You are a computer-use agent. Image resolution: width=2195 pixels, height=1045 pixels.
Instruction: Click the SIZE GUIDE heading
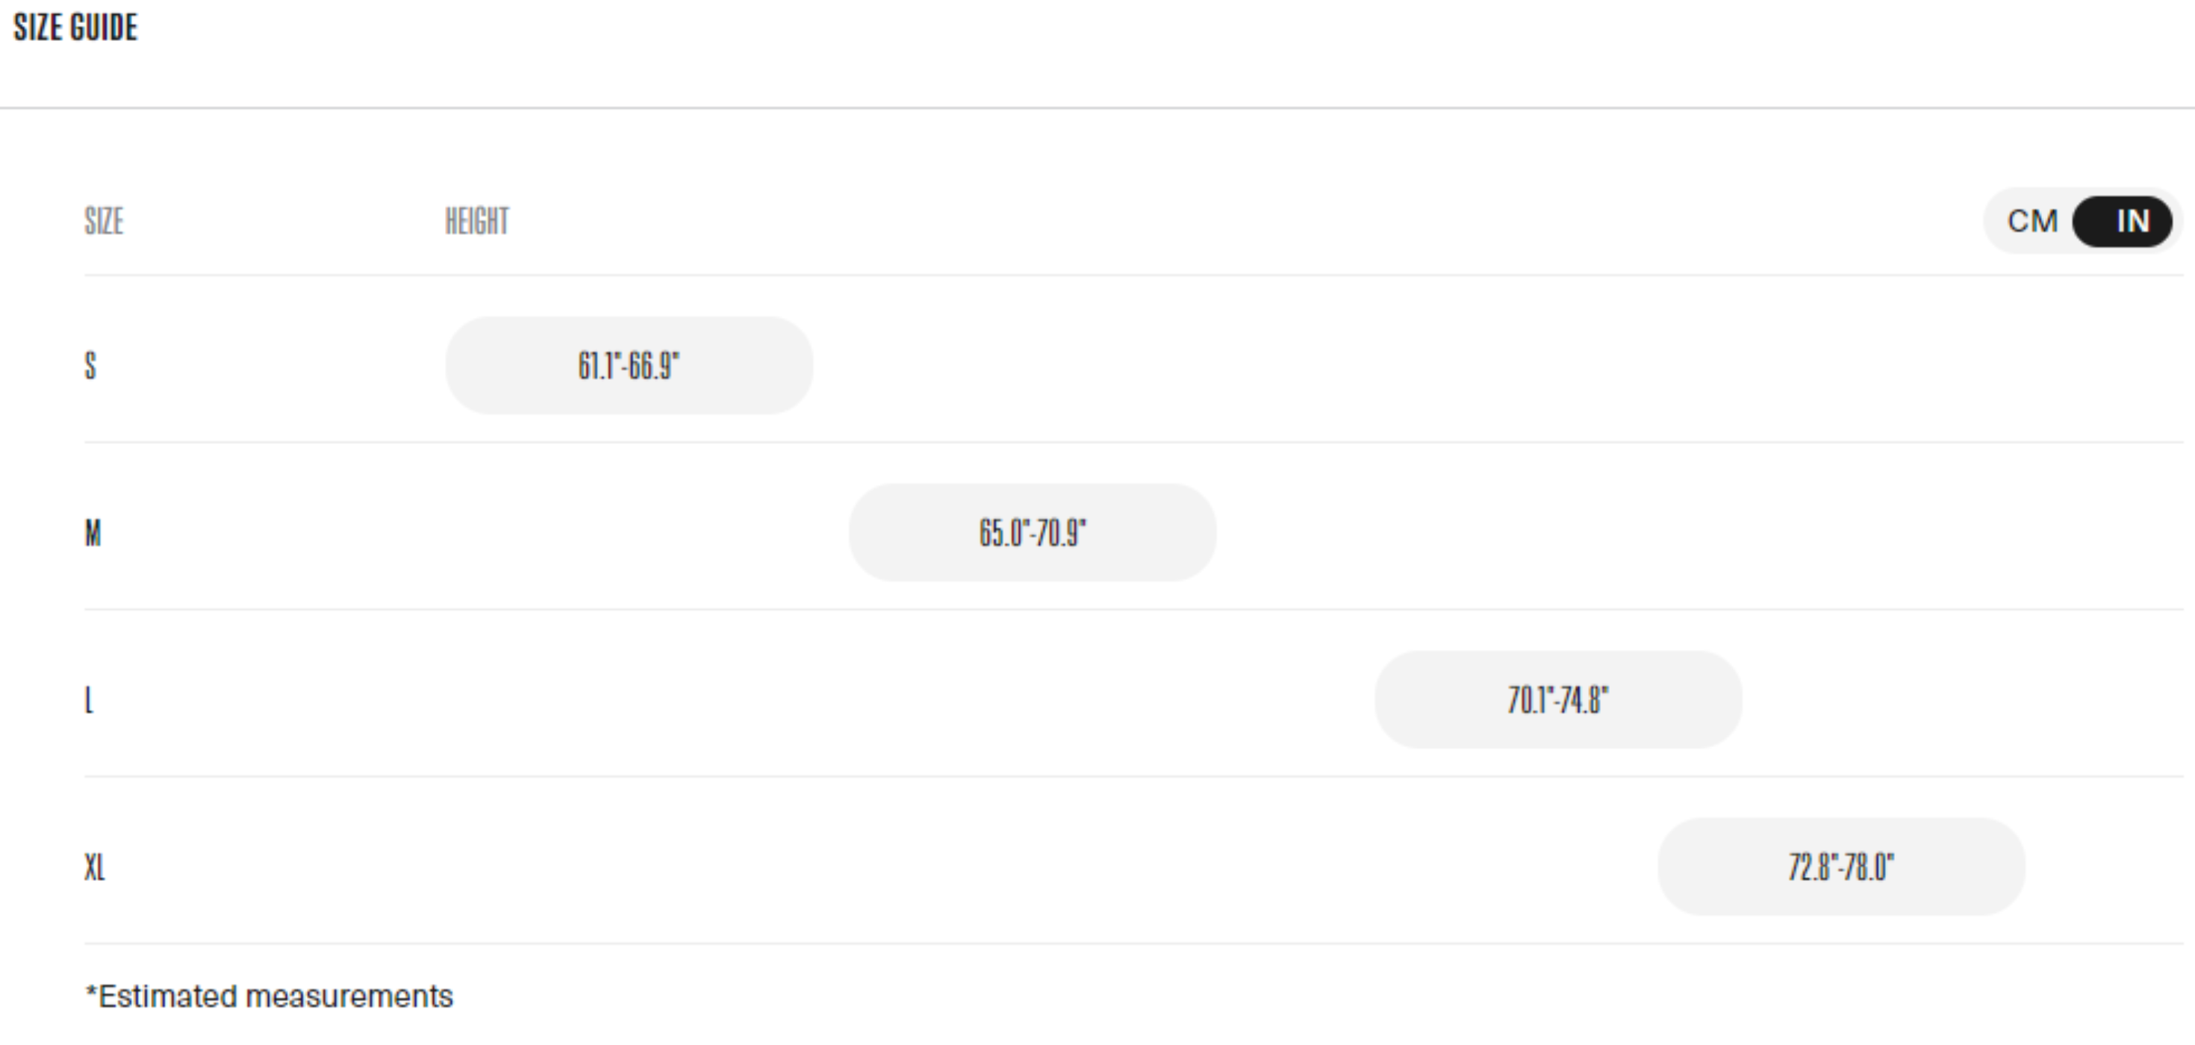(x=76, y=28)
